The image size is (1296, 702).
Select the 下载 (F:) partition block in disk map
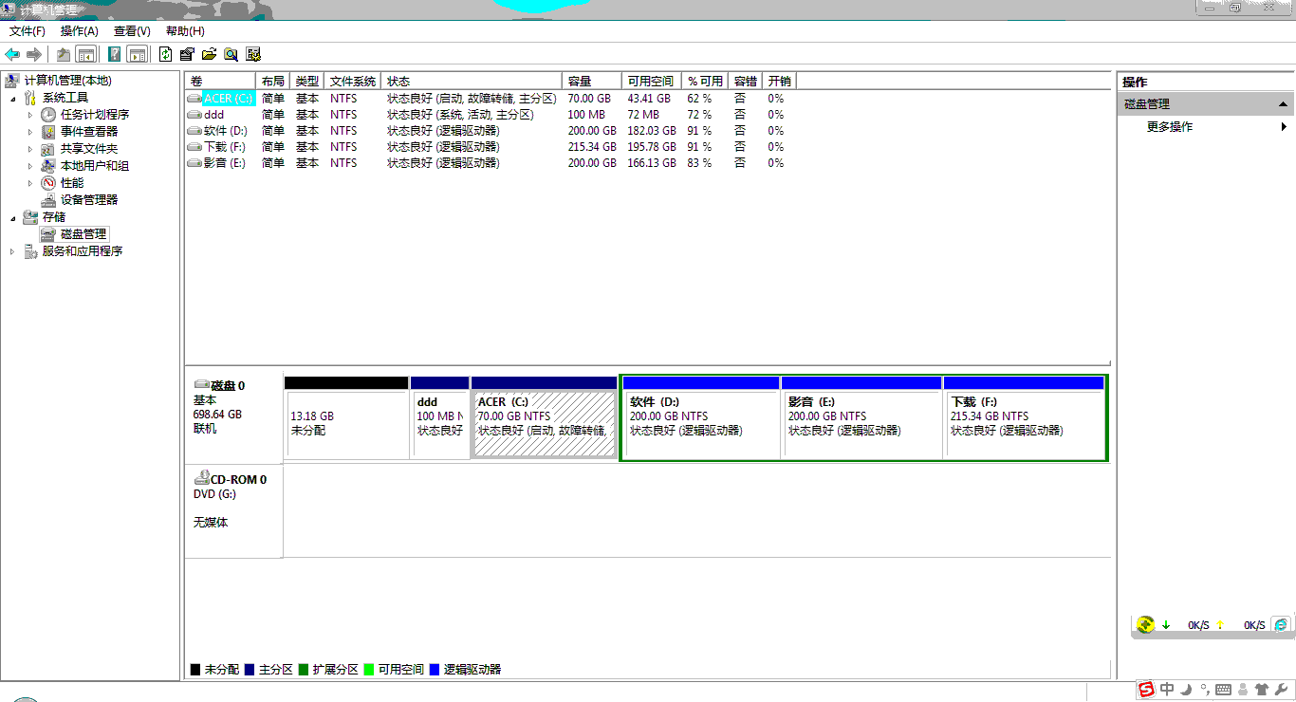1024,417
